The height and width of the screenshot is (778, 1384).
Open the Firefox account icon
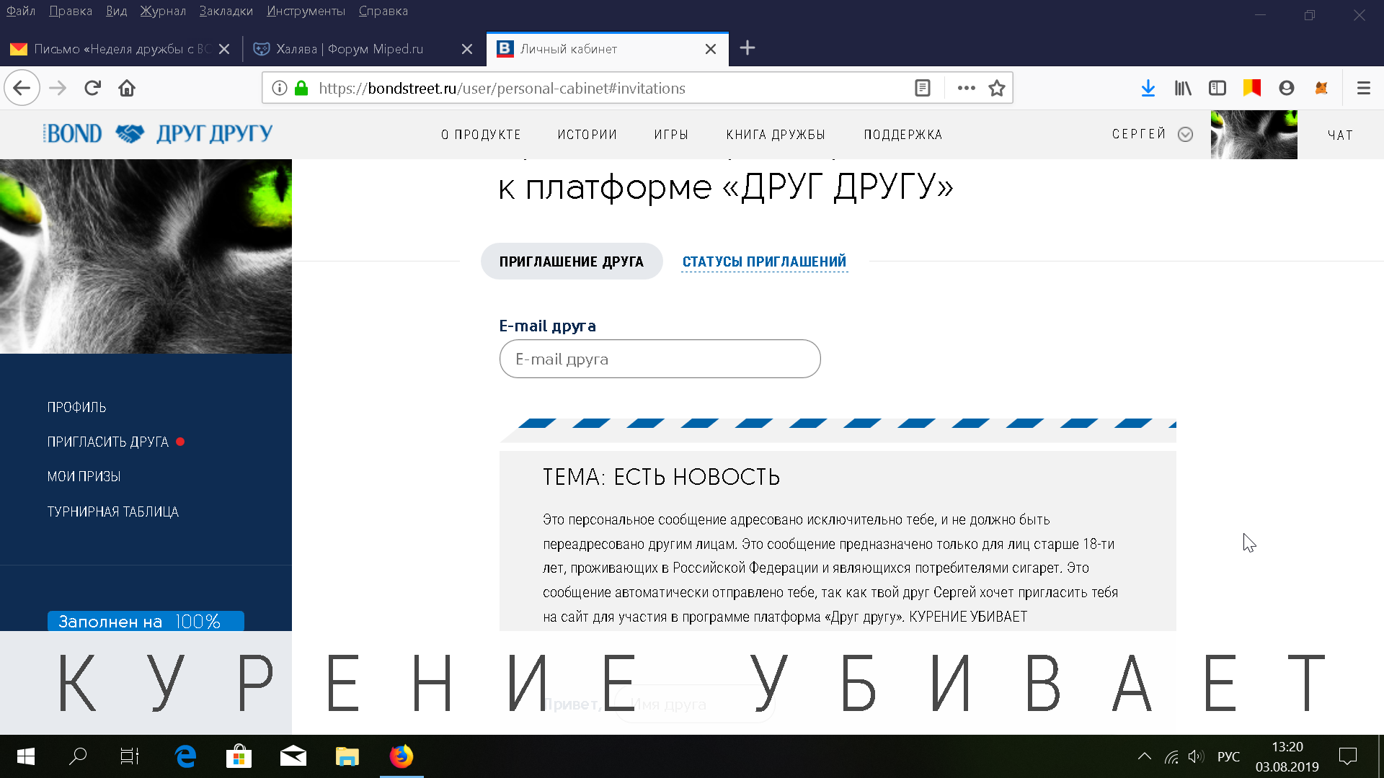1287,88
